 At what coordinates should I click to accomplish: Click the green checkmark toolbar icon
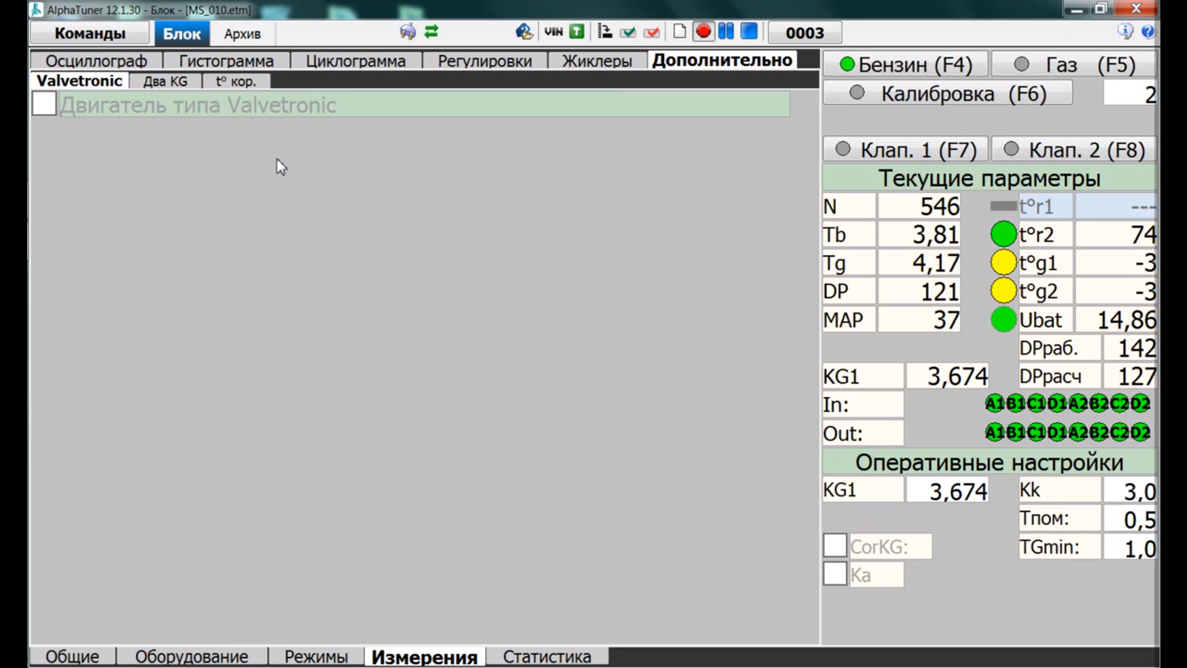(x=628, y=32)
